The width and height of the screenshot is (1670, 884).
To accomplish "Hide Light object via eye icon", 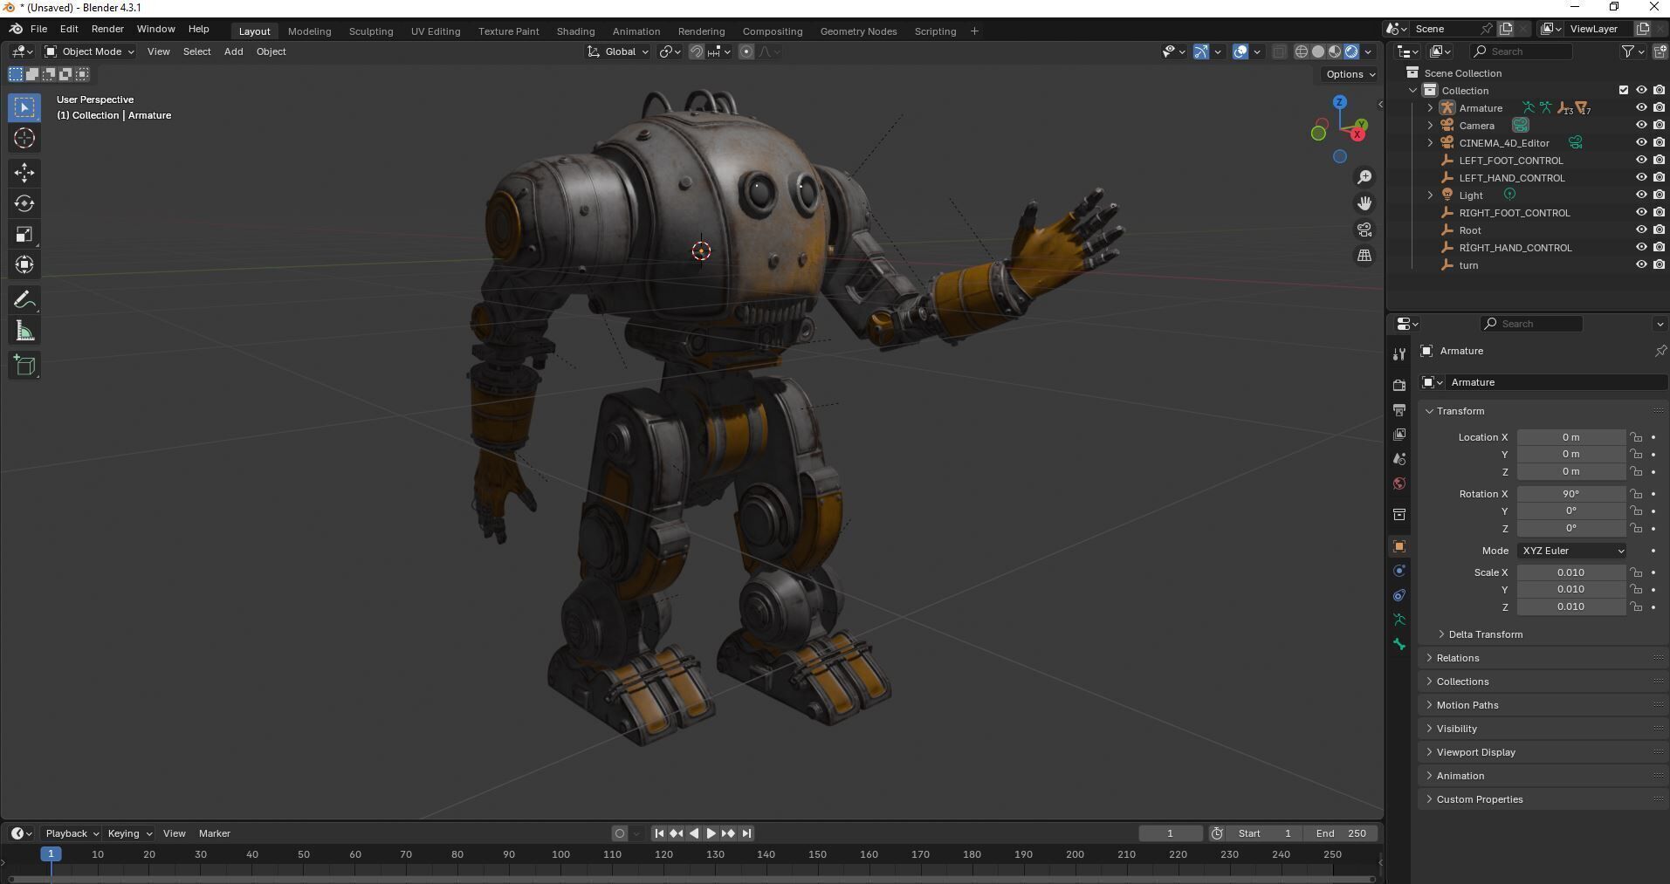I will point(1641,195).
